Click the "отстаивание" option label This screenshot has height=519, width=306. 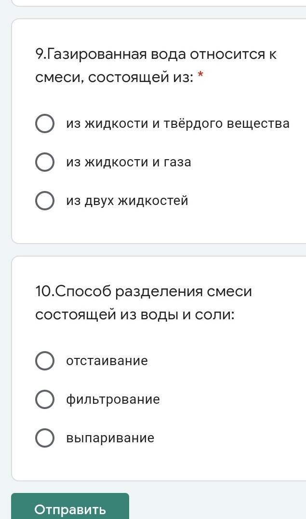[107, 361]
